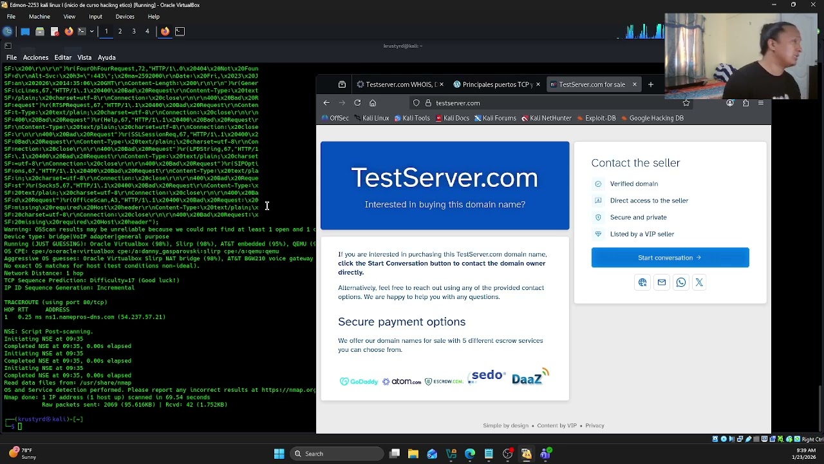This screenshot has height=464, width=824.
Task: Click the blue desktop icon in Kali panel
Action: coord(25,31)
